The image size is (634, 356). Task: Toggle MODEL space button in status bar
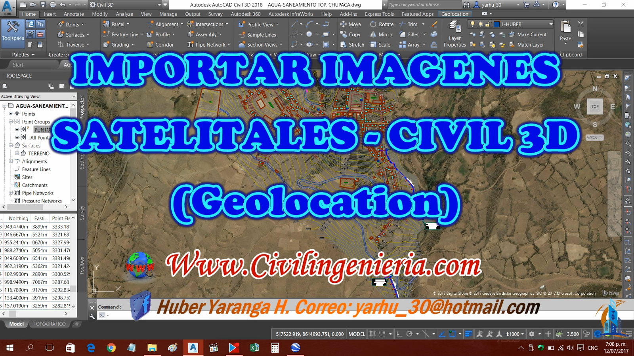[x=357, y=334]
